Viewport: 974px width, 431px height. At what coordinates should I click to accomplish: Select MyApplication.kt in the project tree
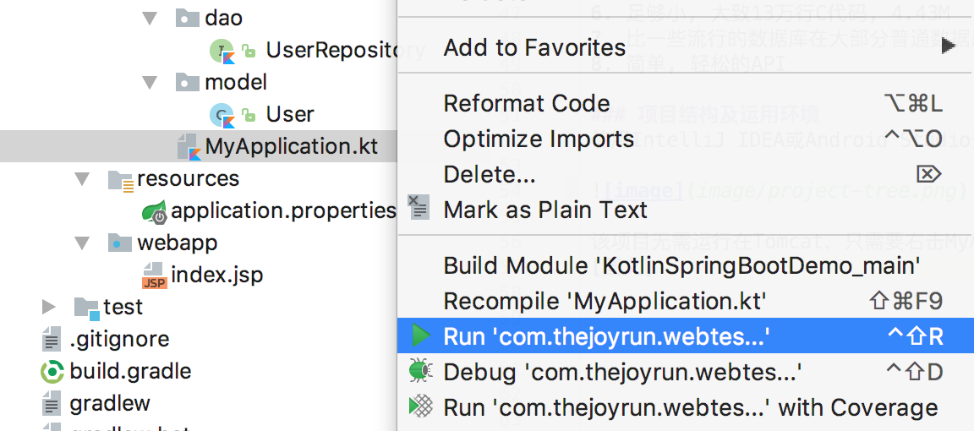(291, 146)
